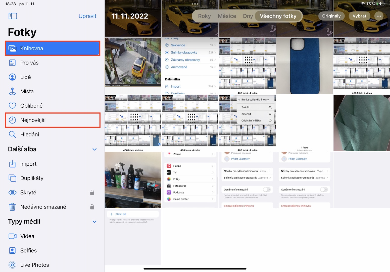Open the album list screenshot with Sekvence

pyautogui.click(x=190, y=66)
